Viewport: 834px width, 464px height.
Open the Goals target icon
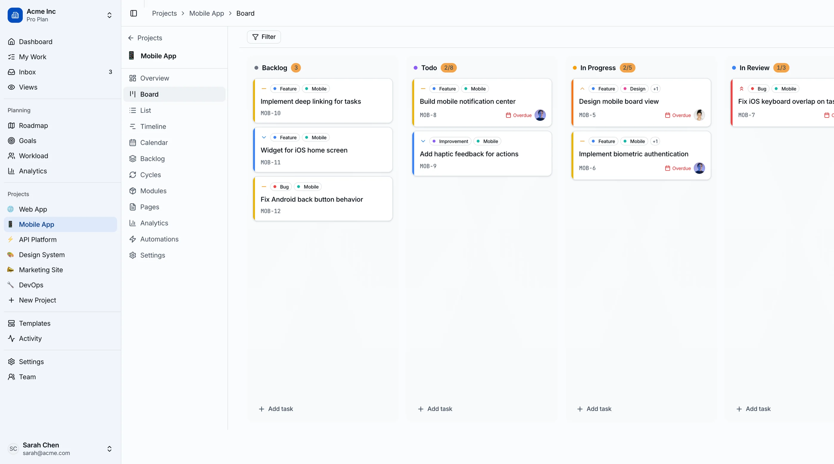[11, 141]
